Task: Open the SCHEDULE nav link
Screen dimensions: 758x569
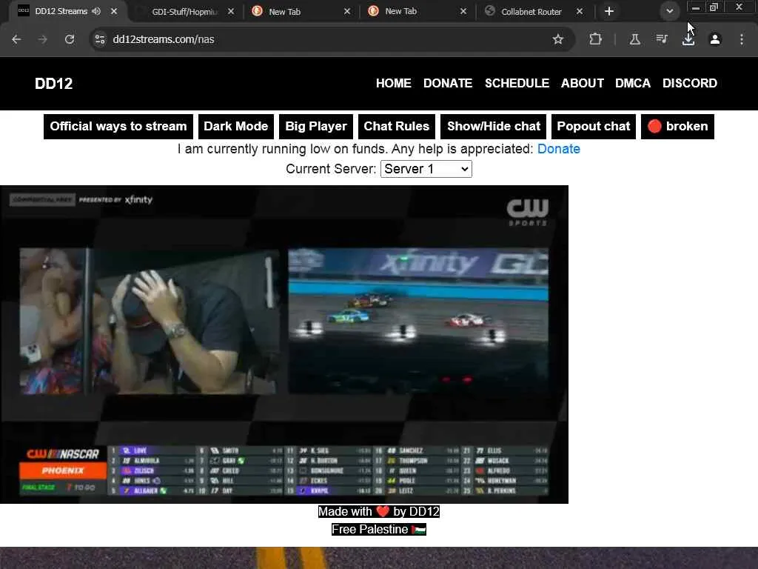Action: (x=517, y=83)
